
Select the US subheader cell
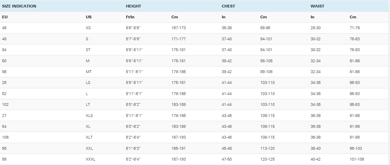point(88,17)
